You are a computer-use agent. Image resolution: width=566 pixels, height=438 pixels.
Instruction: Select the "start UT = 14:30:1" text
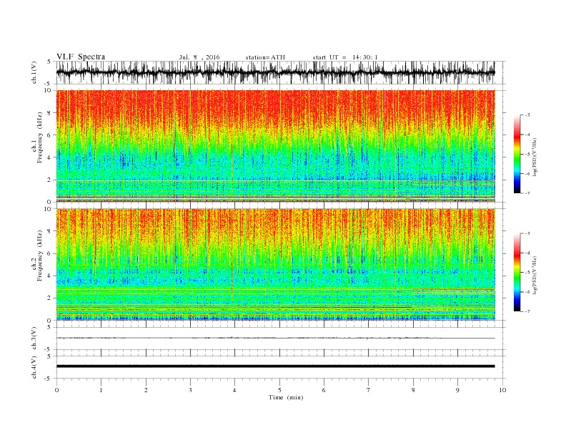[x=345, y=57]
